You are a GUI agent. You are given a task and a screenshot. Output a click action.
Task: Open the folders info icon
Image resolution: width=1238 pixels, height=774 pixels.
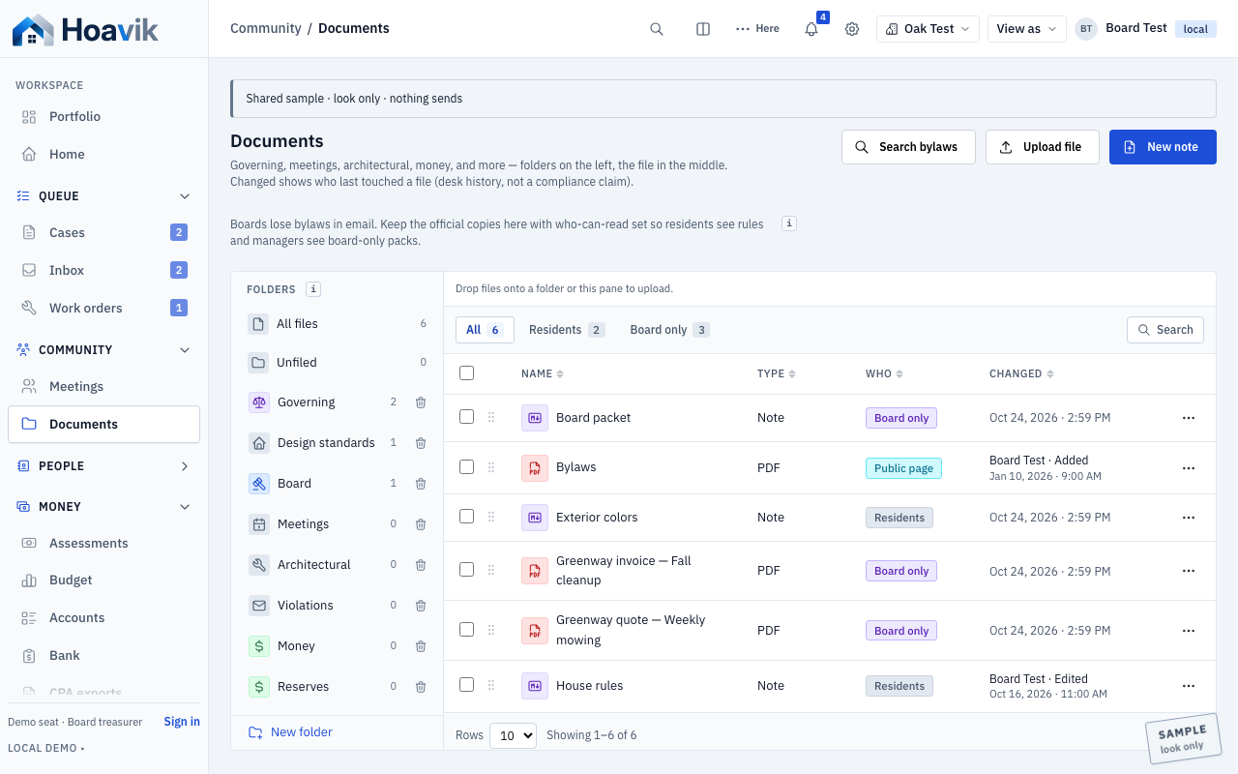[313, 289]
